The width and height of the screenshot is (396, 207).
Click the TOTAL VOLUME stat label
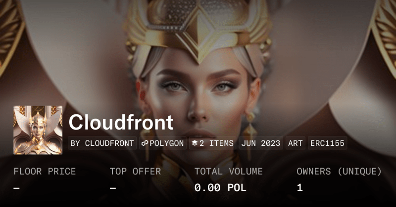[x=229, y=172]
